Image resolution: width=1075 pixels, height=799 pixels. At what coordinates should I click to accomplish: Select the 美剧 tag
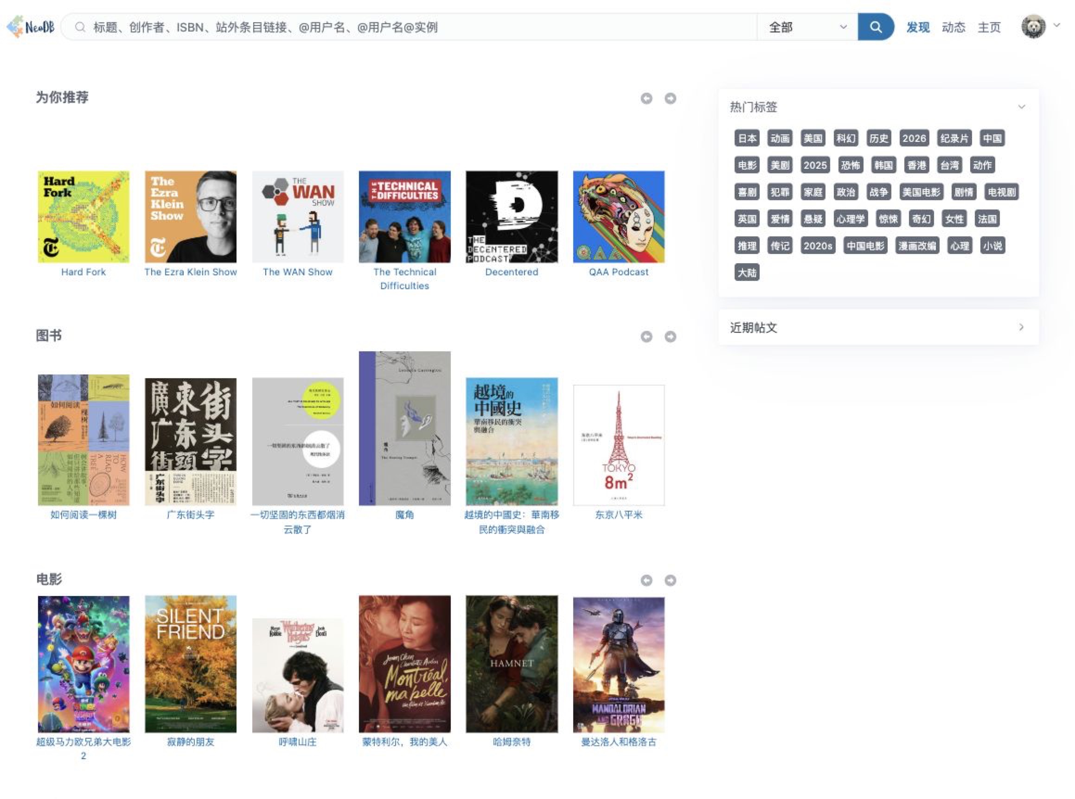(x=780, y=165)
